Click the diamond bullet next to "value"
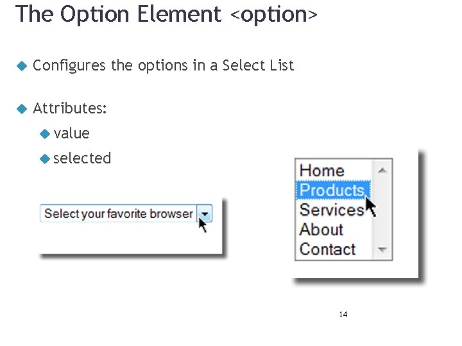 [45, 133]
